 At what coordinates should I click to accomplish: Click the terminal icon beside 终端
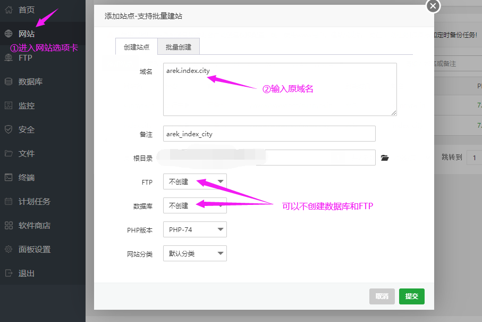(9, 177)
